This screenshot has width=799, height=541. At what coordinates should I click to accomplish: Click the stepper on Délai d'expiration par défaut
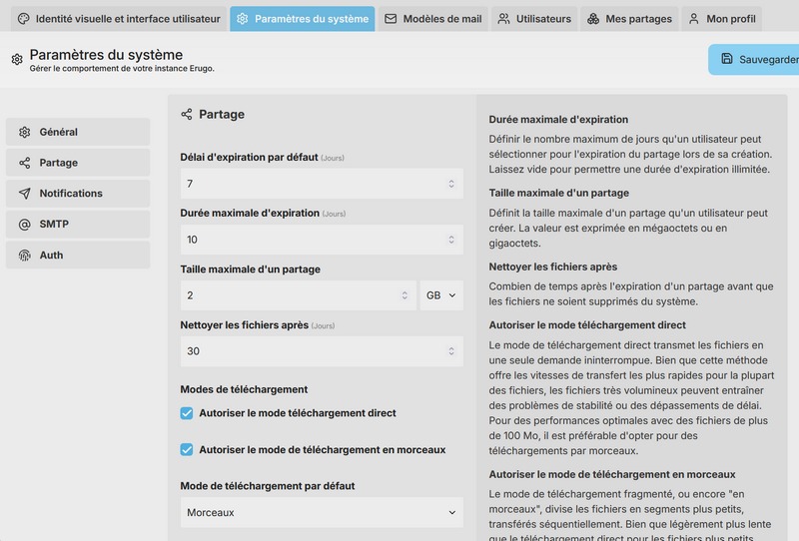click(x=451, y=184)
